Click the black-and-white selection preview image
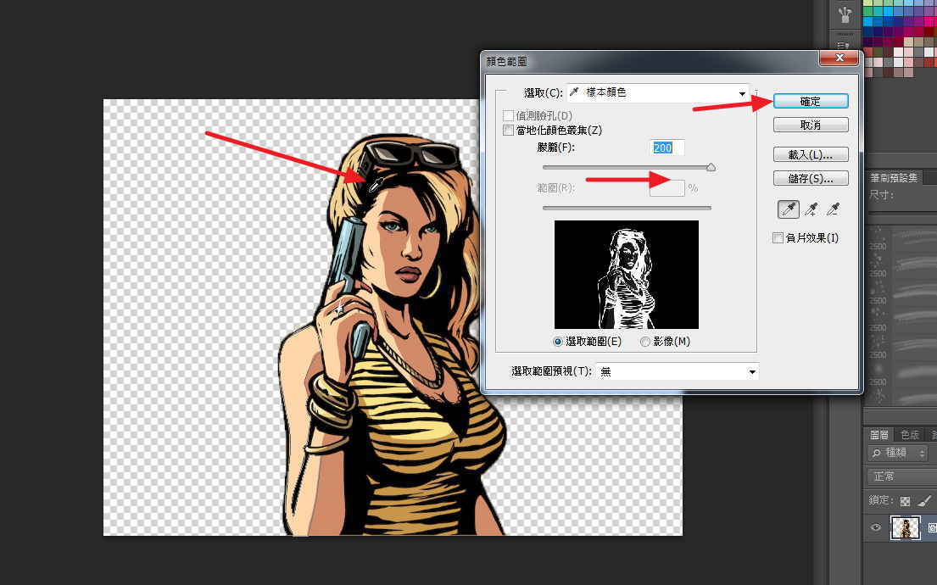Image resolution: width=937 pixels, height=585 pixels. pyautogui.click(x=627, y=275)
